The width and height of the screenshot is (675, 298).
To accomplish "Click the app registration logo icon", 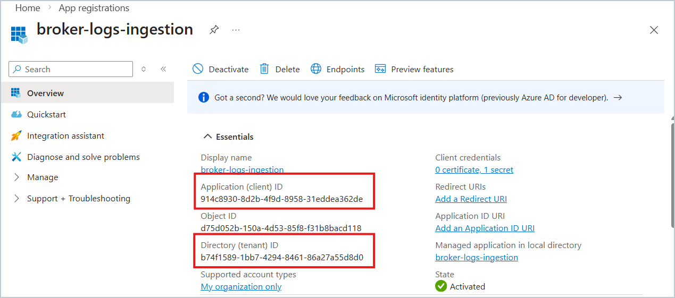I will [x=19, y=34].
